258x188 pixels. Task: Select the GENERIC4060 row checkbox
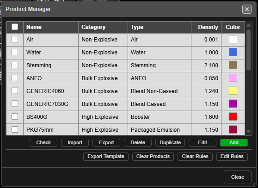coord(15,91)
